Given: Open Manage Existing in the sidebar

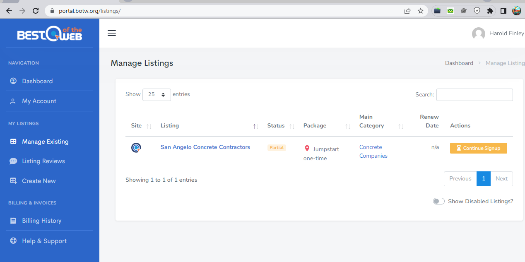Looking at the screenshot, I should click(45, 142).
